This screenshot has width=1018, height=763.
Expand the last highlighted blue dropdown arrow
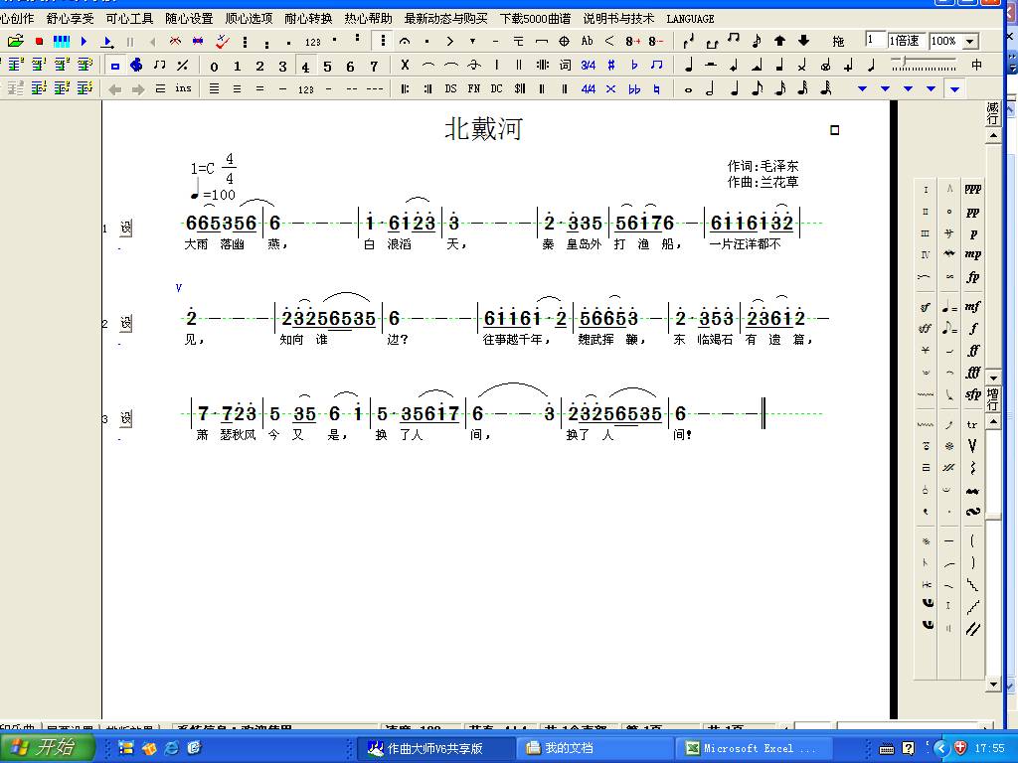tap(954, 88)
